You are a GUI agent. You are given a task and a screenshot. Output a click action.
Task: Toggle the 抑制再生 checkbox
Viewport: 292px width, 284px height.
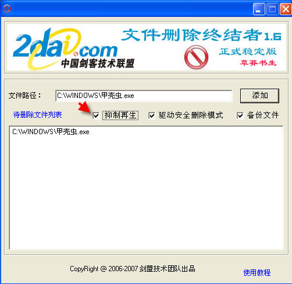pyautogui.click(x=96, y=115)
